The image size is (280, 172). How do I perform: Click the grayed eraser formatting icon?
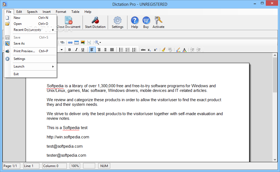coord(170,50)
